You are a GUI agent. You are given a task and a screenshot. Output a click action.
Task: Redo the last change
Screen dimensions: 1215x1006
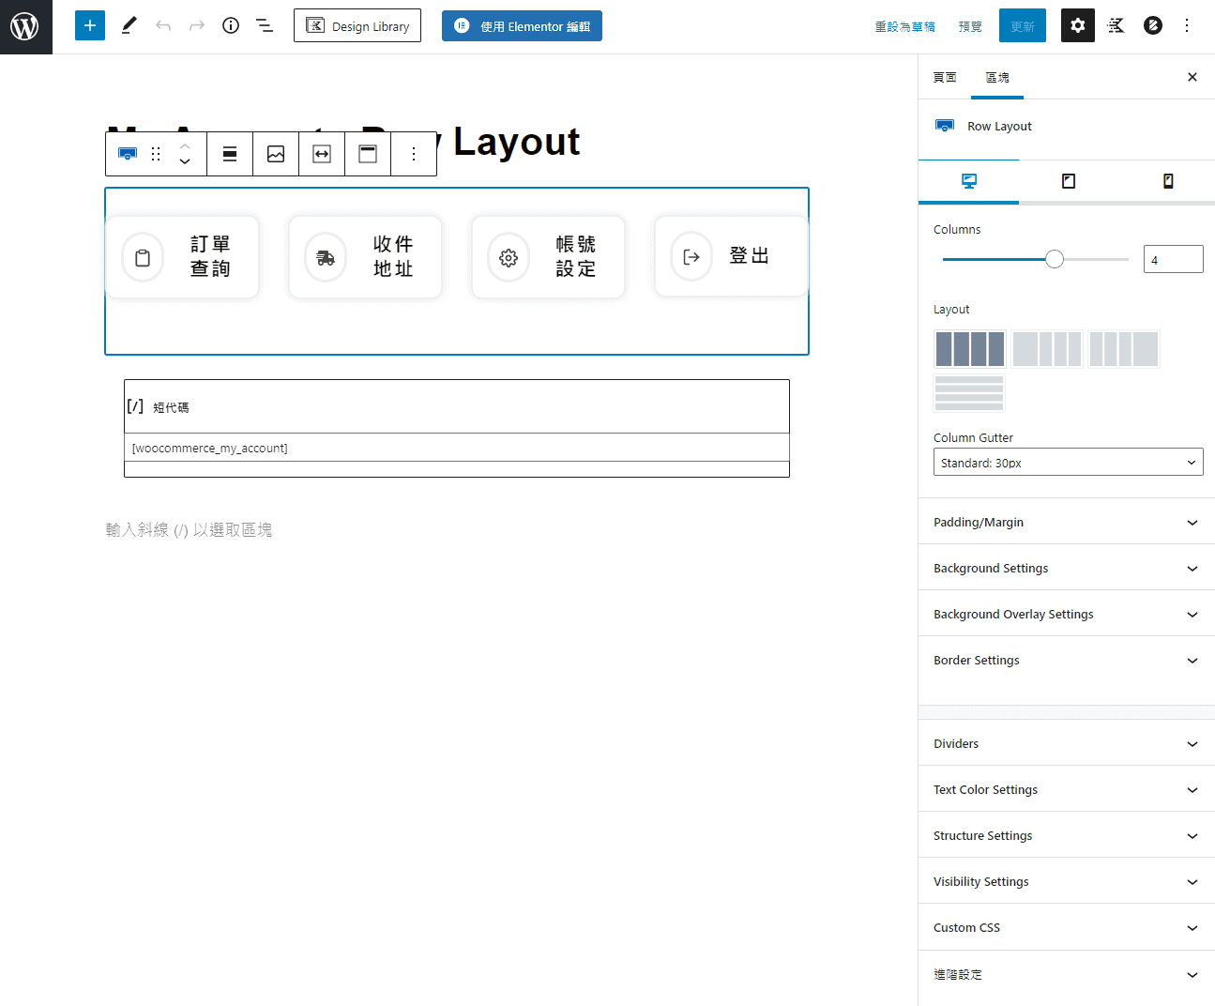click(197, 25)
